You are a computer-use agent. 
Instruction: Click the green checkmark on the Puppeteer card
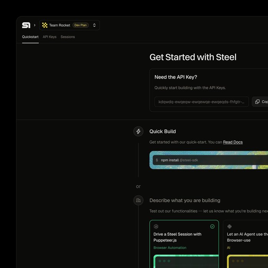tap(212, 227)
